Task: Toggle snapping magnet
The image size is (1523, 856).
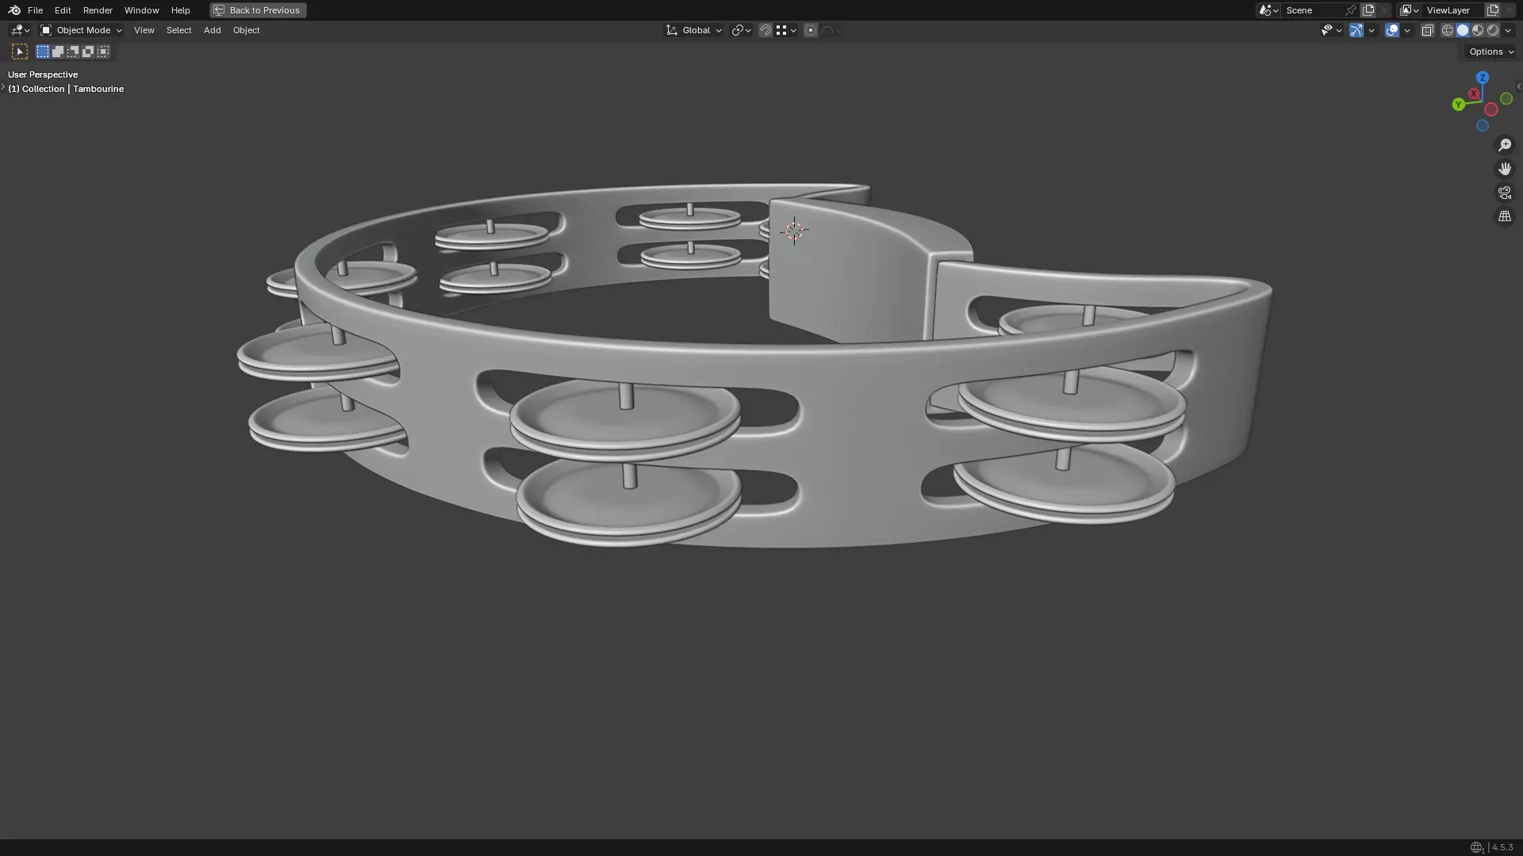Action: click(765, 30)
